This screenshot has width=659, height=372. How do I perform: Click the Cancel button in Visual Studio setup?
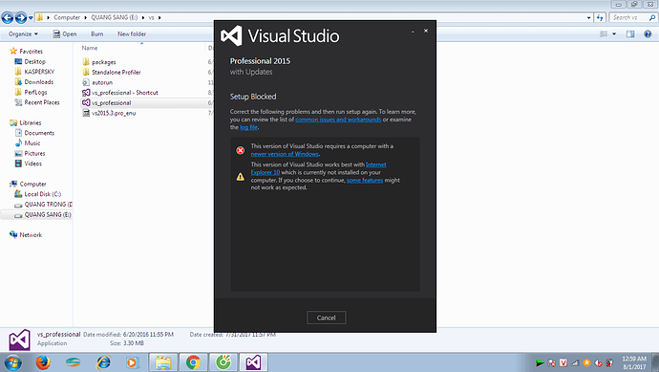[326, 317]
